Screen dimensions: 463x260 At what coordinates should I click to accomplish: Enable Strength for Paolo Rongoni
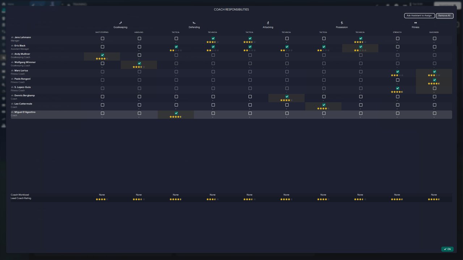pos(398,80)
